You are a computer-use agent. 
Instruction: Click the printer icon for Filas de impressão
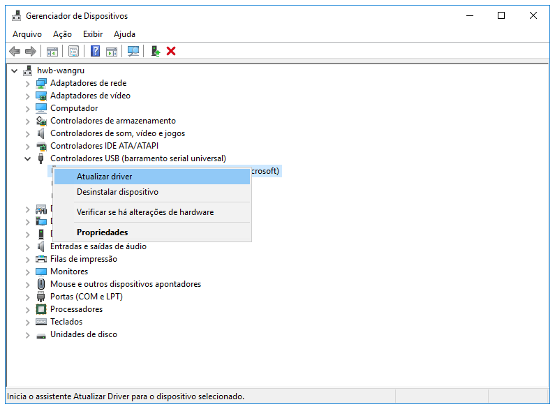(41, 259)
